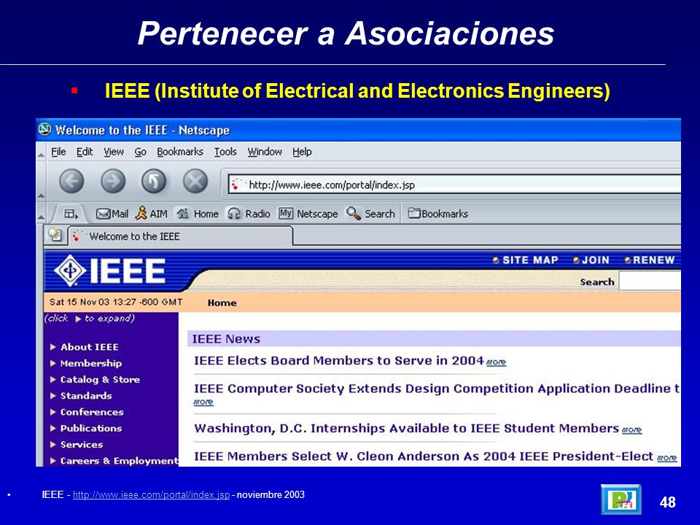Open the File menu
Screen dimensions: 700x525
[58, 152]
